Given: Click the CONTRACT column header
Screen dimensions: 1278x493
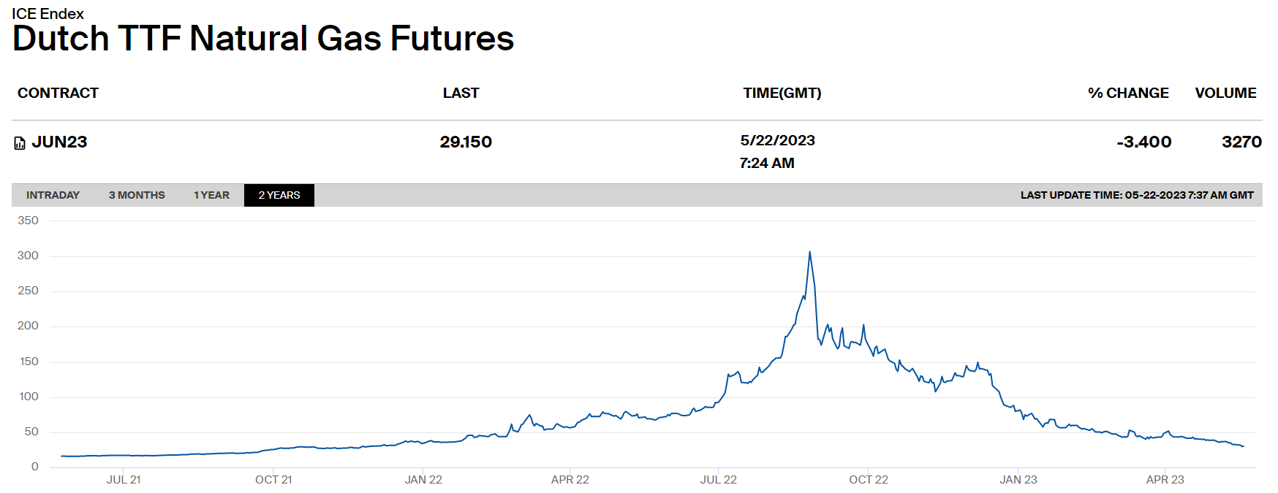Looking at the screenshot, I should [58, 93].
